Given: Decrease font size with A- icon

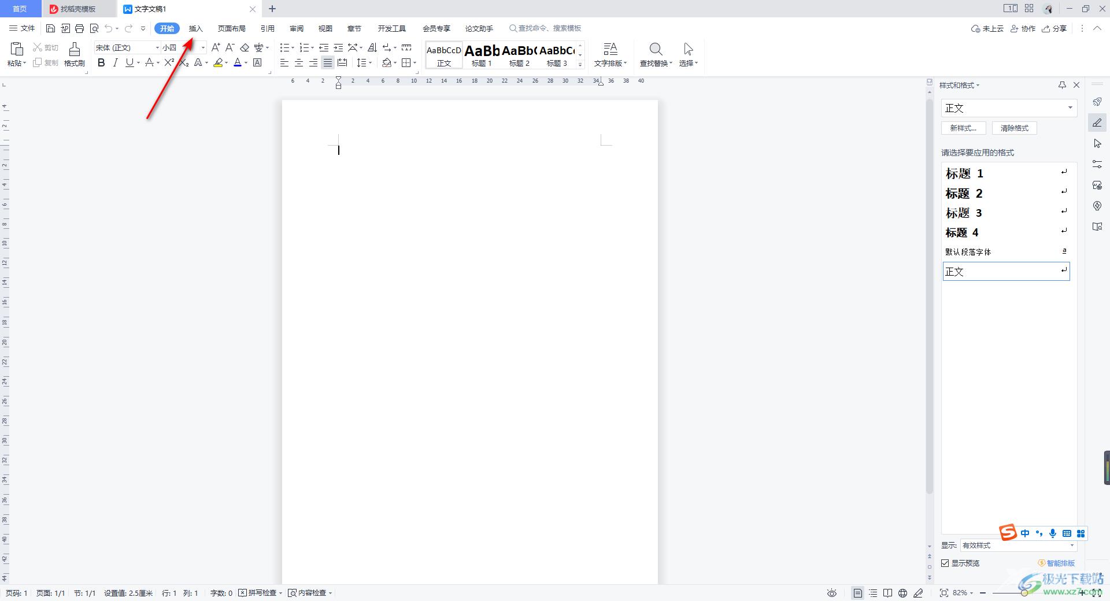Looking at the screenshot, I should pyautogui.click(x=230, y=47).
